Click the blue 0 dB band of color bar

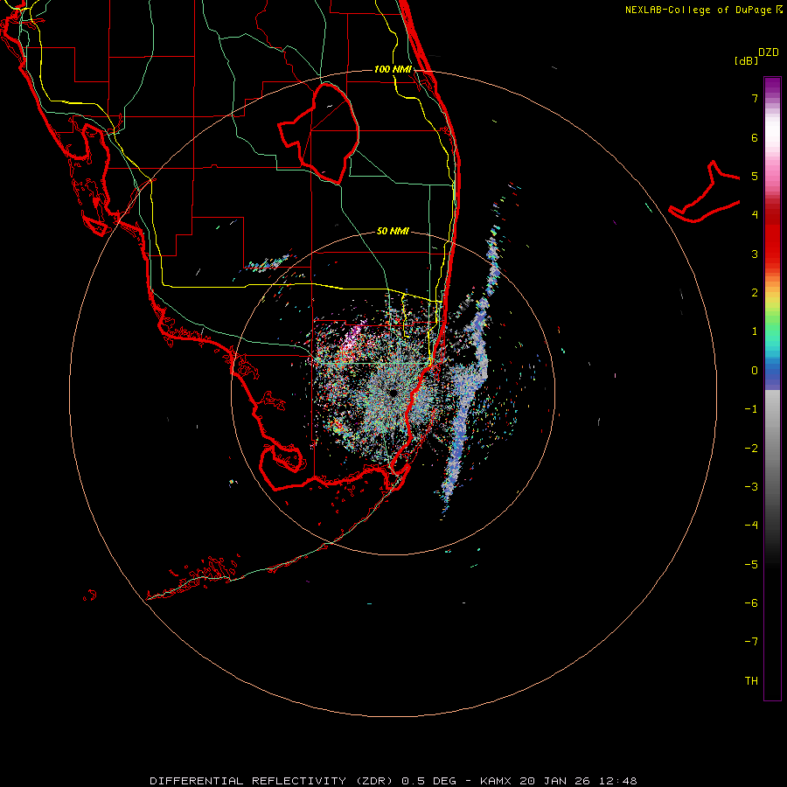click(772, 374)
